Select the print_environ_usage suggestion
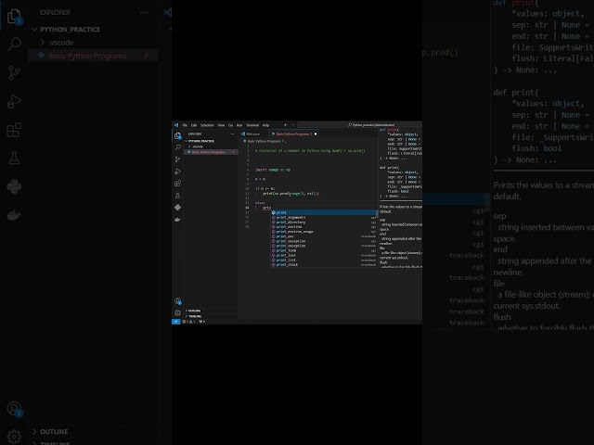The image size is (594, 445). [324, 232]
